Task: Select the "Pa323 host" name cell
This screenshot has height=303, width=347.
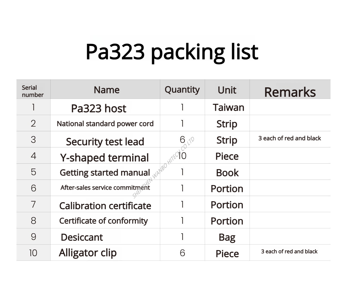Action: [x=99, y=108]
